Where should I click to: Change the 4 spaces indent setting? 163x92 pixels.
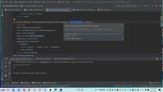click(x=144, y=86)
